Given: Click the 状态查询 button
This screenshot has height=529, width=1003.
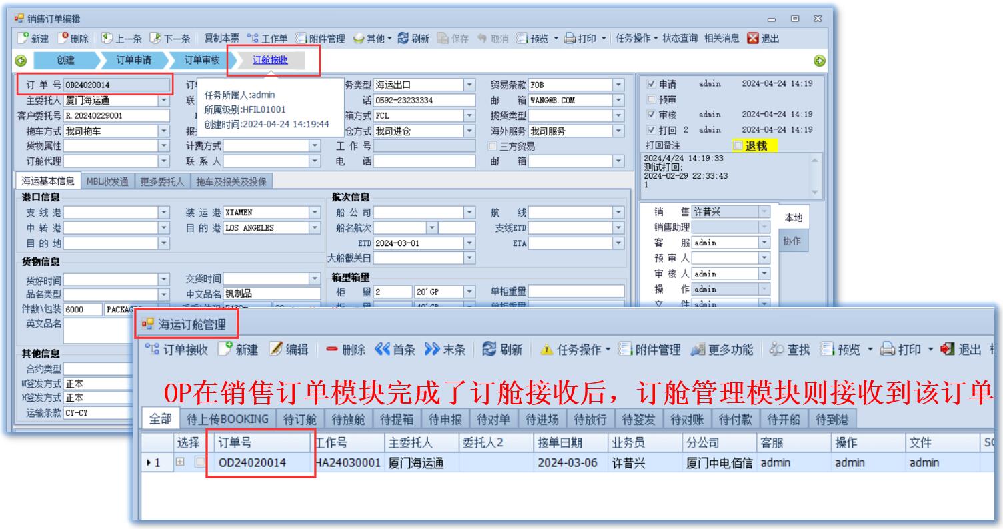Looking at the screenshot, I should pyautogui.click(x=681, y=39).
